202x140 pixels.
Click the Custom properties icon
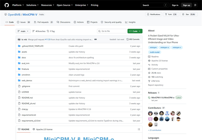click(x=149, y=69)
